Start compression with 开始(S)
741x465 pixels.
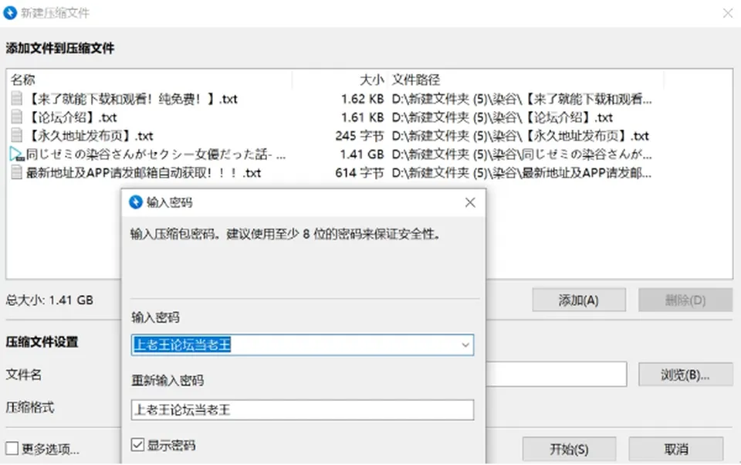pyautogui.click(x=569, y=449)
